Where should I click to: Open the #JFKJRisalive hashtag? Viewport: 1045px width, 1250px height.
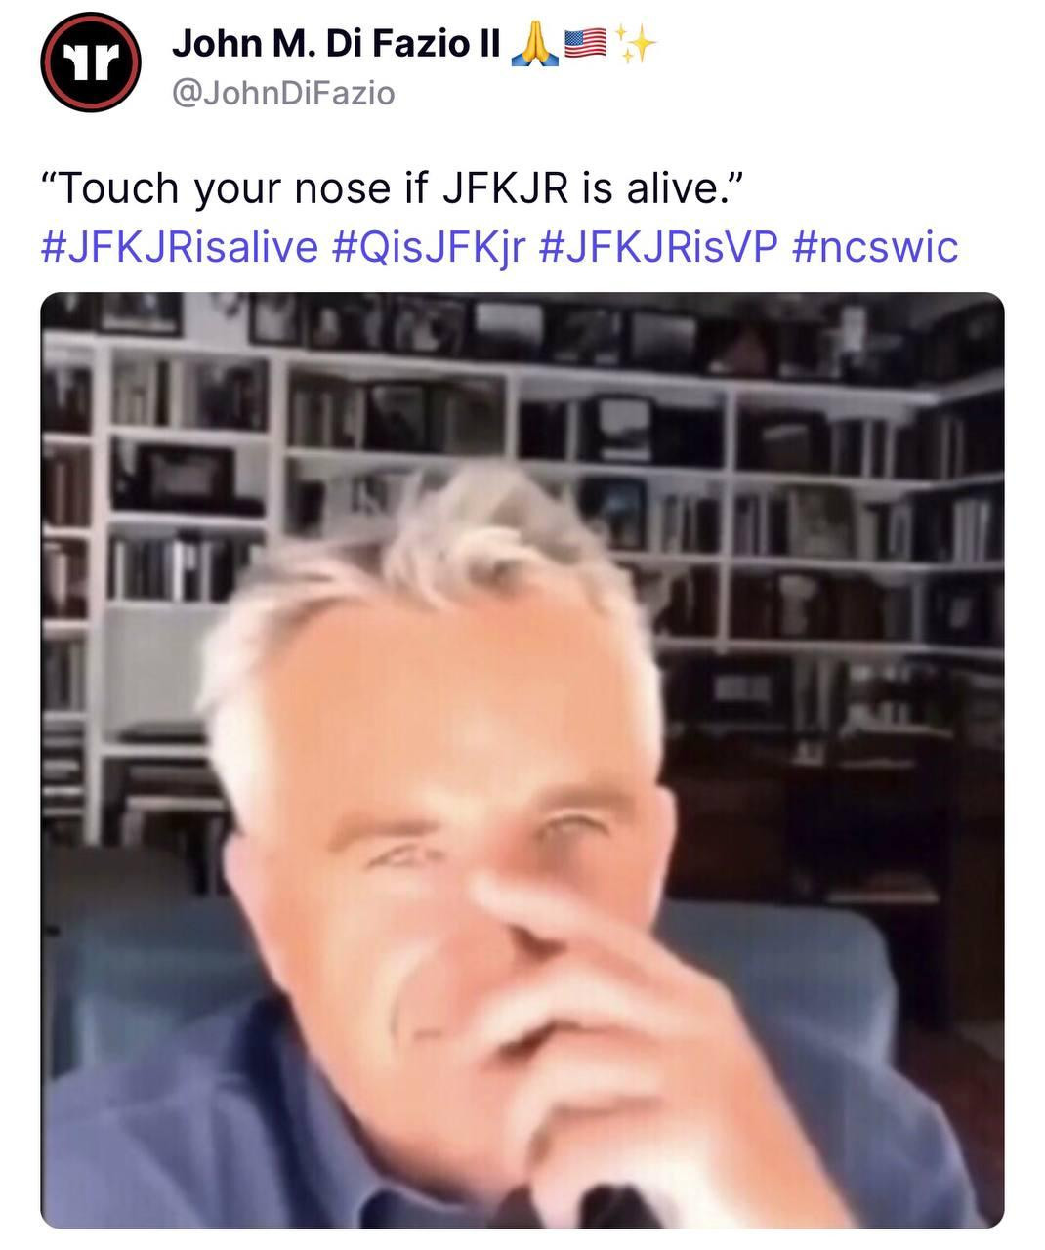pyautogui.click(x=180, y=246)
